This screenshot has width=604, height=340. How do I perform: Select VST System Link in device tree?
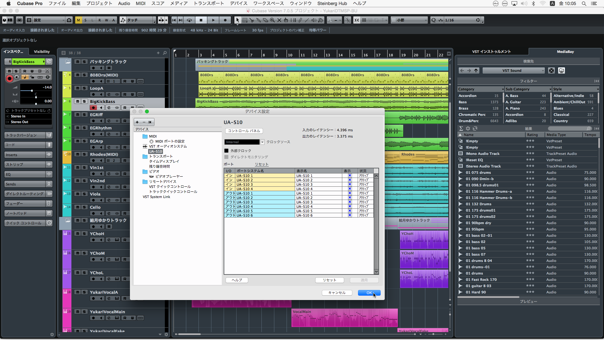point(156,197)
